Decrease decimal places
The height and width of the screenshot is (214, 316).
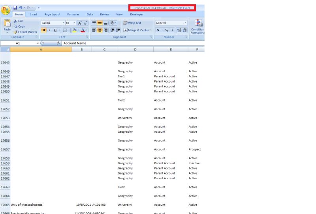tap(185, 30)
